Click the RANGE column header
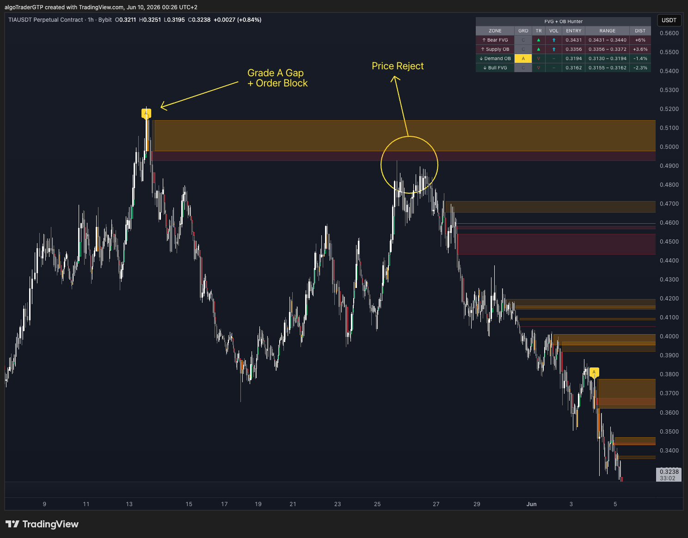 click(x=608, y=31)
